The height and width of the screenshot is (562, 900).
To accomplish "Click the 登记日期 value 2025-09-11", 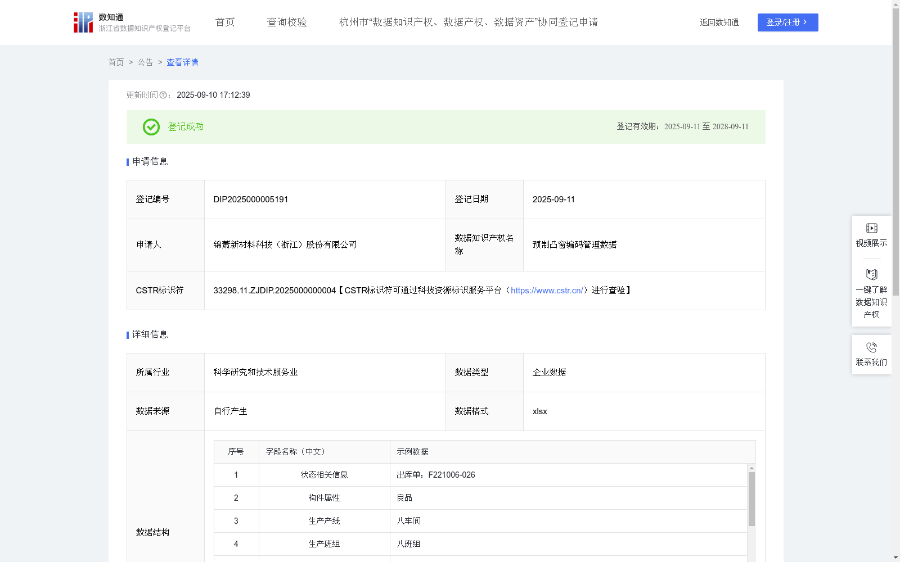I will click(x=553, y=200).
